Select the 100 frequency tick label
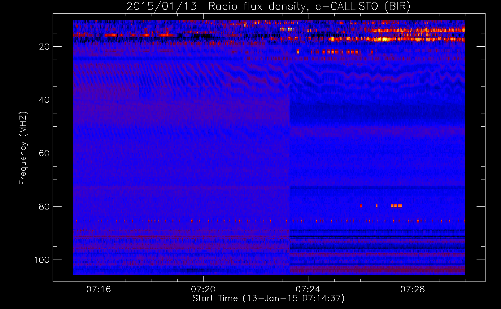 (x=42, y=260)
